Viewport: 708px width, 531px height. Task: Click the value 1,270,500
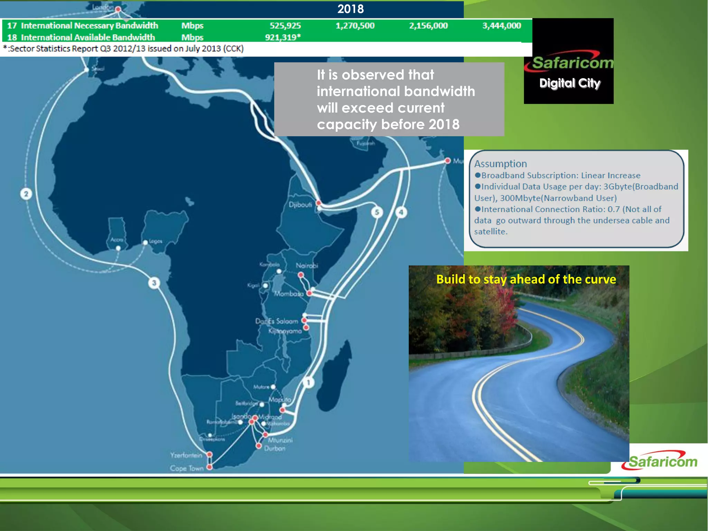tap(355, 26)
